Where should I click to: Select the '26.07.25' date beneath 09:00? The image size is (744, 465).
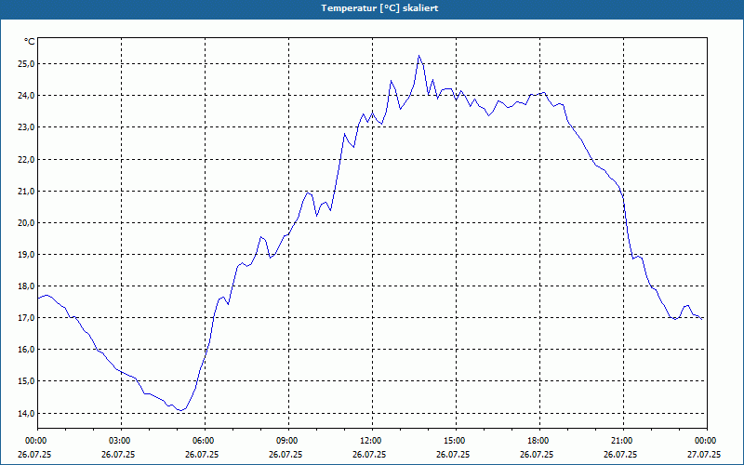pyautogui.click(x=286, y=454)
